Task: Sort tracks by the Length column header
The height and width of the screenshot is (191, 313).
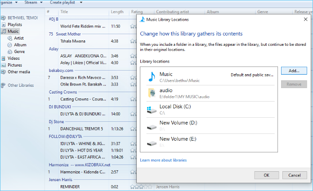Action: coord(117,11)
